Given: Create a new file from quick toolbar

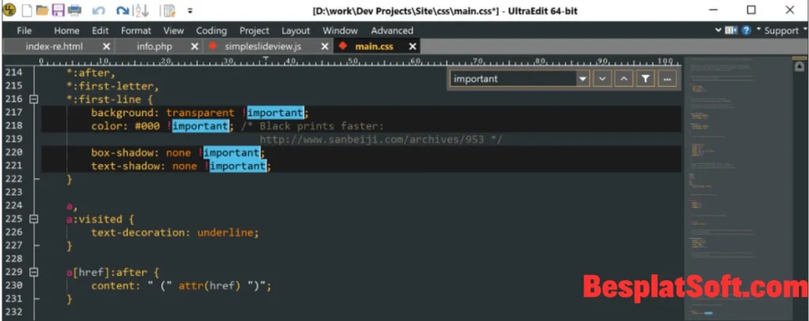Looking at the screenshot, I should coord(26,9).
